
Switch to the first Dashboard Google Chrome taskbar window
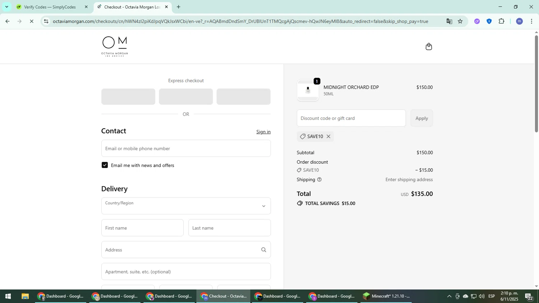click(61, 297)
